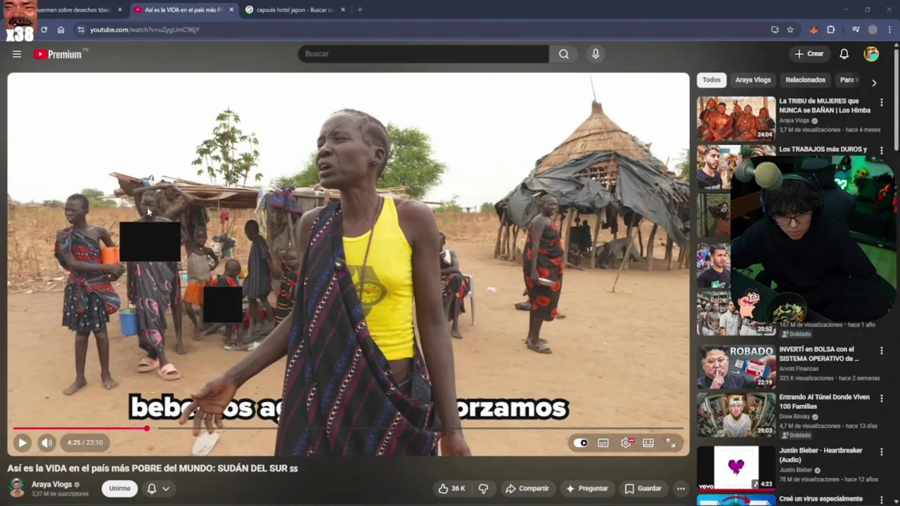Open the account avatar menu
900x506 pixels.
tap(871, 54)
